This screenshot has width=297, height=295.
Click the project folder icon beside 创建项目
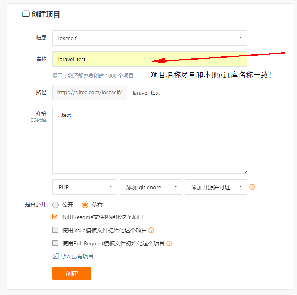(x=26, y=14)
